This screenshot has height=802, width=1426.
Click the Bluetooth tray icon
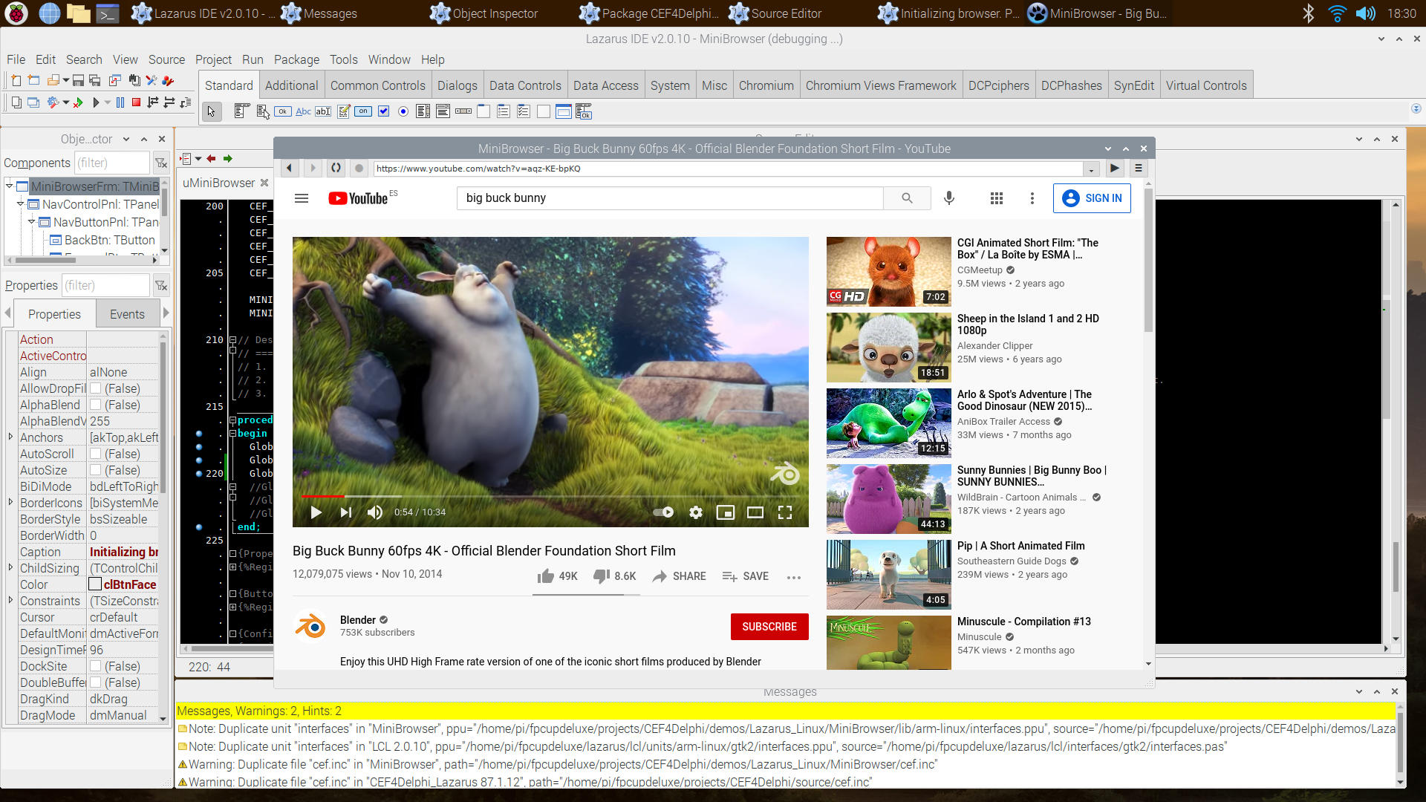pyautogui.click(x=1309, y=13)
